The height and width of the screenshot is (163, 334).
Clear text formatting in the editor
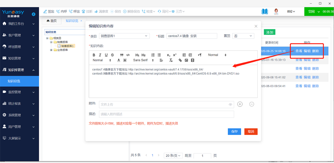click(171, 60)
